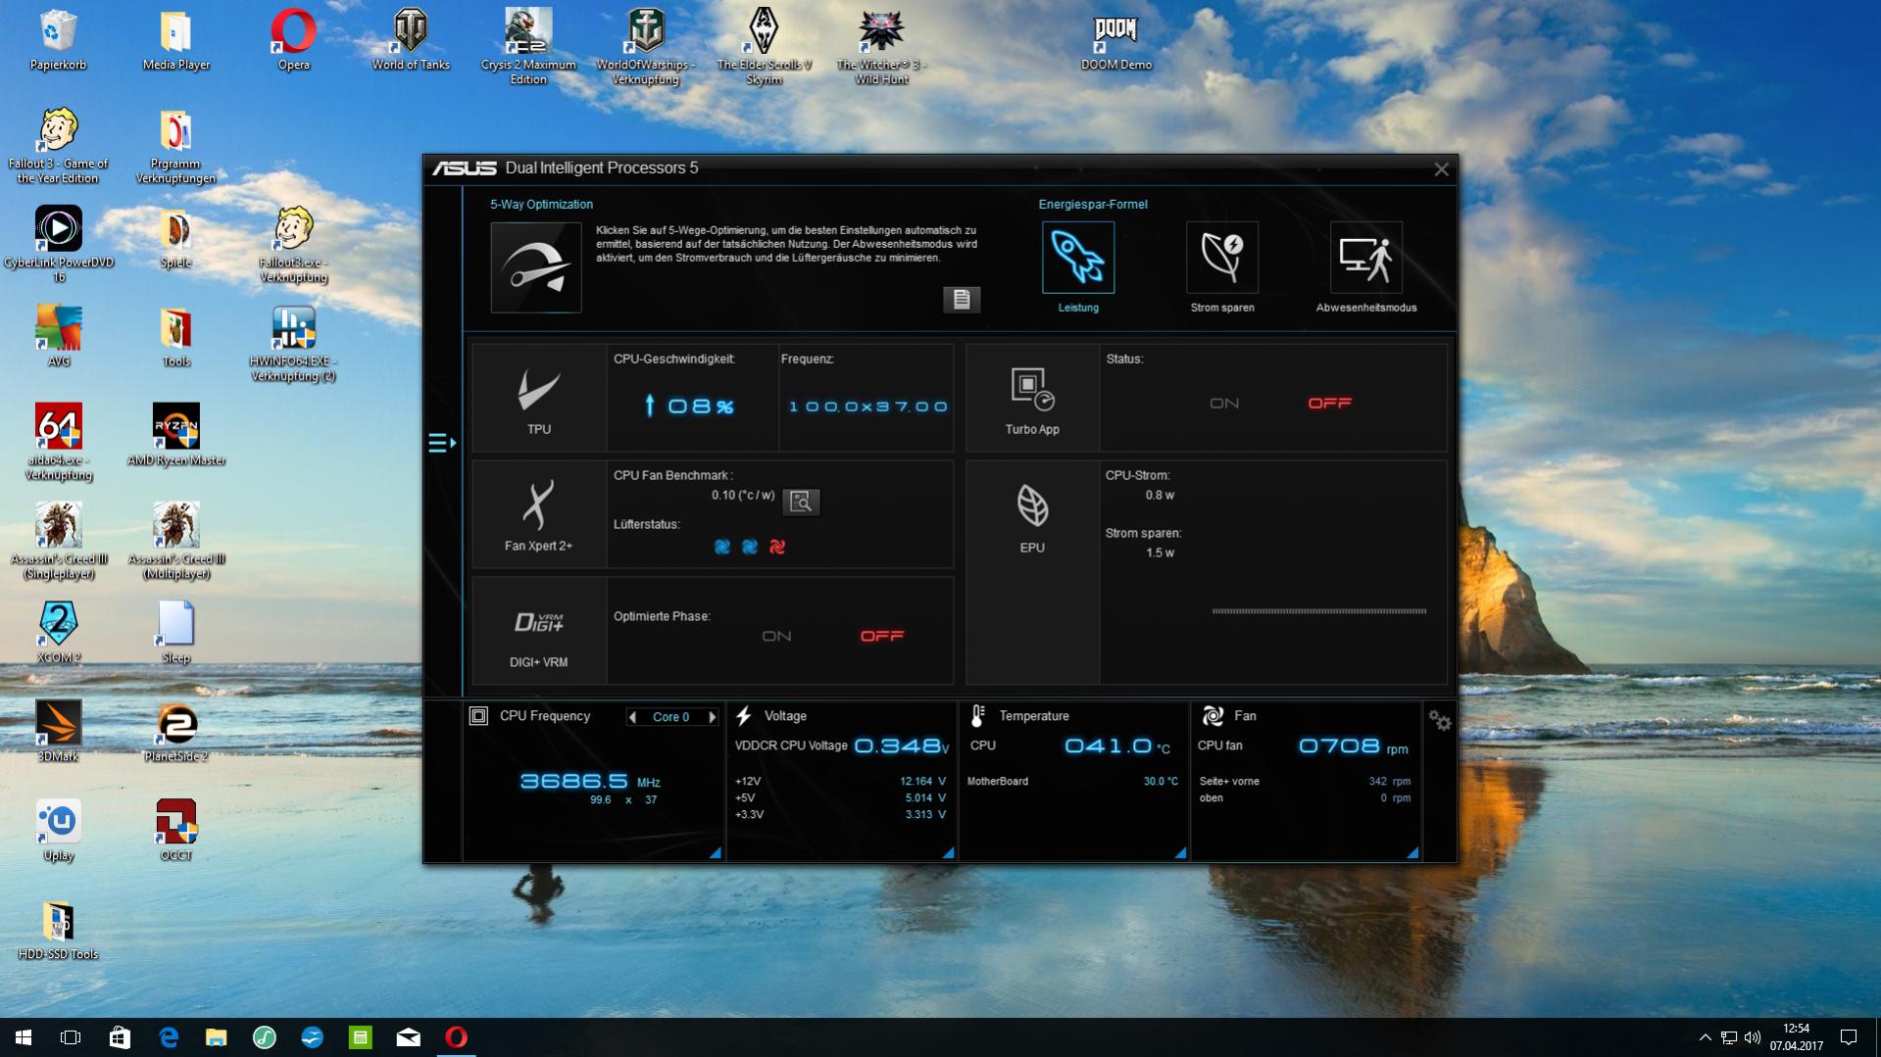The height and width of the screenshot is (1057, 1881).
Task: Open the Fan Xpert 2+ module
Action: click(x=539, y=514)
